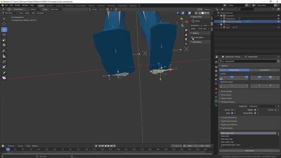Image resolution: width=281 pixels, height=158 pixels.
Task: Click the Rest Position button
Action: pyautogui.click(x=264, y=70)
